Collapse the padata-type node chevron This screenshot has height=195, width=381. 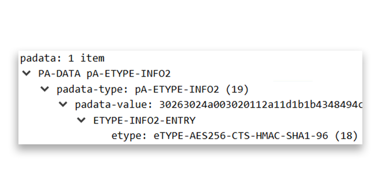click(x=44, y=89)
